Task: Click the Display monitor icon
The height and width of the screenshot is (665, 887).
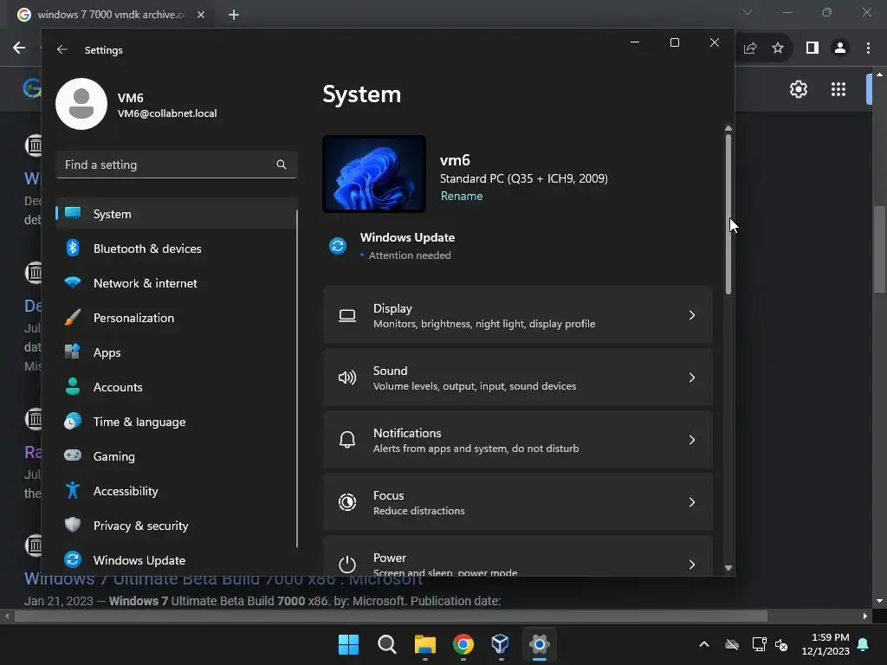Action: [x=347, y=315]
